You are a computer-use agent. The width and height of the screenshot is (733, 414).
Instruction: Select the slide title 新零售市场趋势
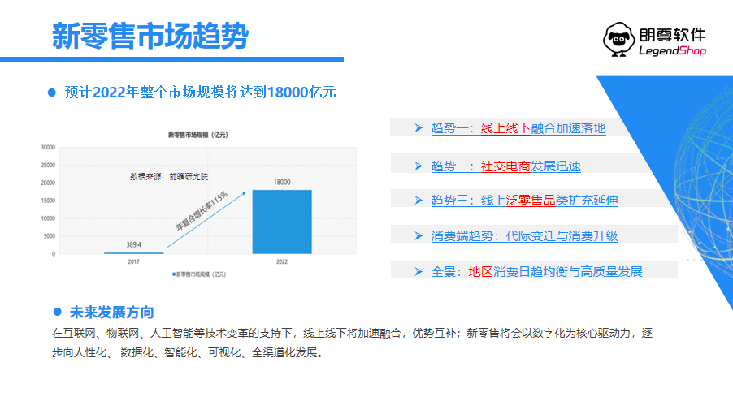tap(150, 36)
